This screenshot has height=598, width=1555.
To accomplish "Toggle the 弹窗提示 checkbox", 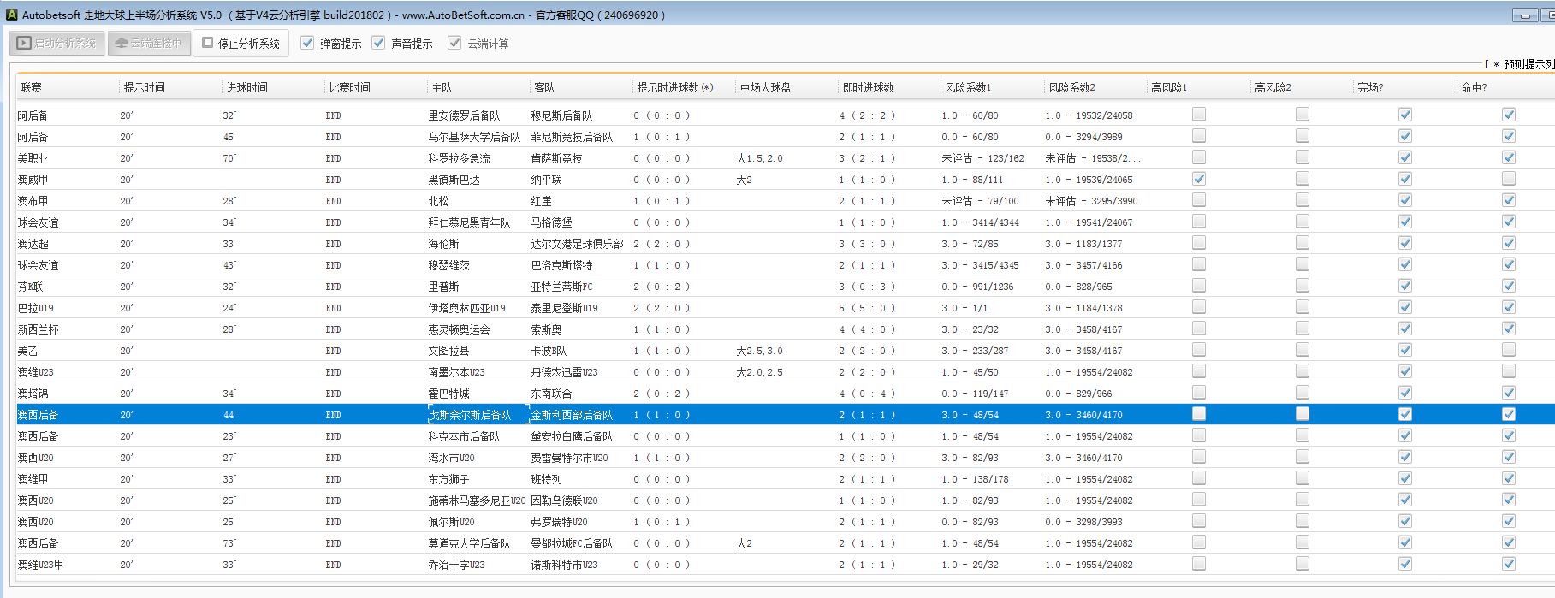I will tap(307, 43).
